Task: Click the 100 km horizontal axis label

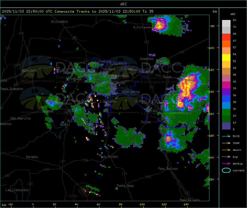Action: pyautogui.click(x=142, y=204)
